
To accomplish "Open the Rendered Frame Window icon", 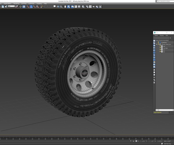I will (90, 7).
